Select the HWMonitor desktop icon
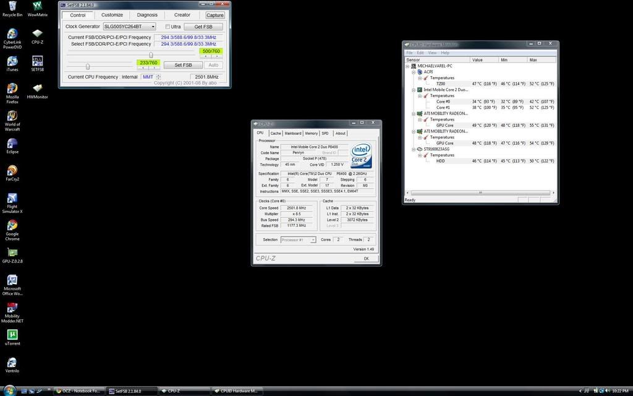Image resolution: width=633 pixels, height=396 pixels. coord(37,91)
